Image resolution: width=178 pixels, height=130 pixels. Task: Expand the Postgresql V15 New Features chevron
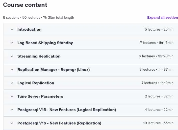click(x=12, y=110)
